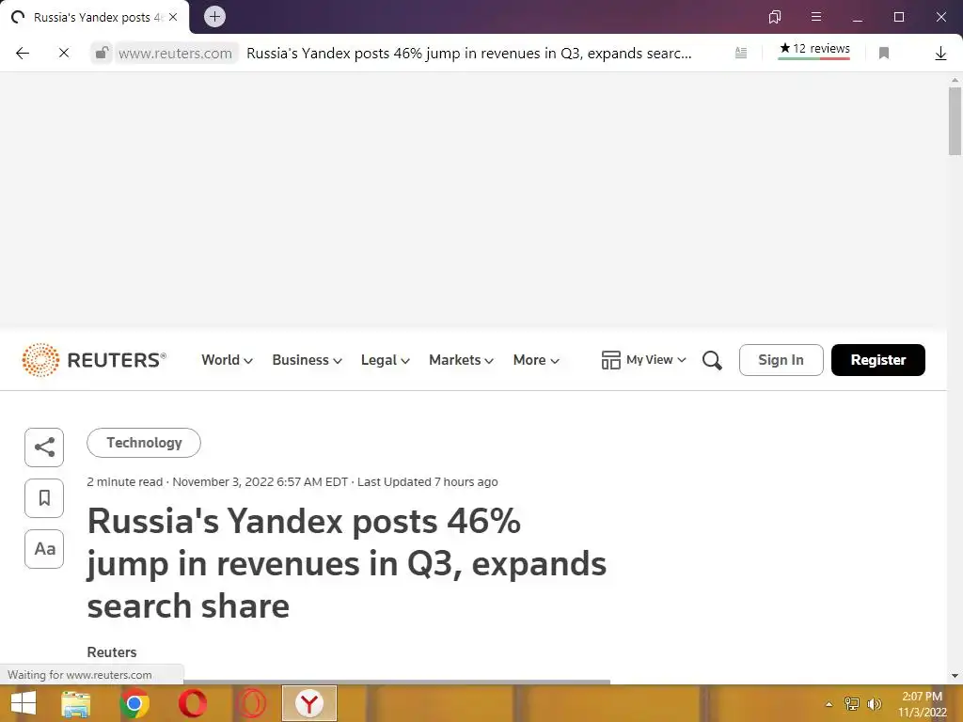Screen dimensions: 963x722
Task: Click the www.reuters.com domain in address bar
Action: pos(175,54)
